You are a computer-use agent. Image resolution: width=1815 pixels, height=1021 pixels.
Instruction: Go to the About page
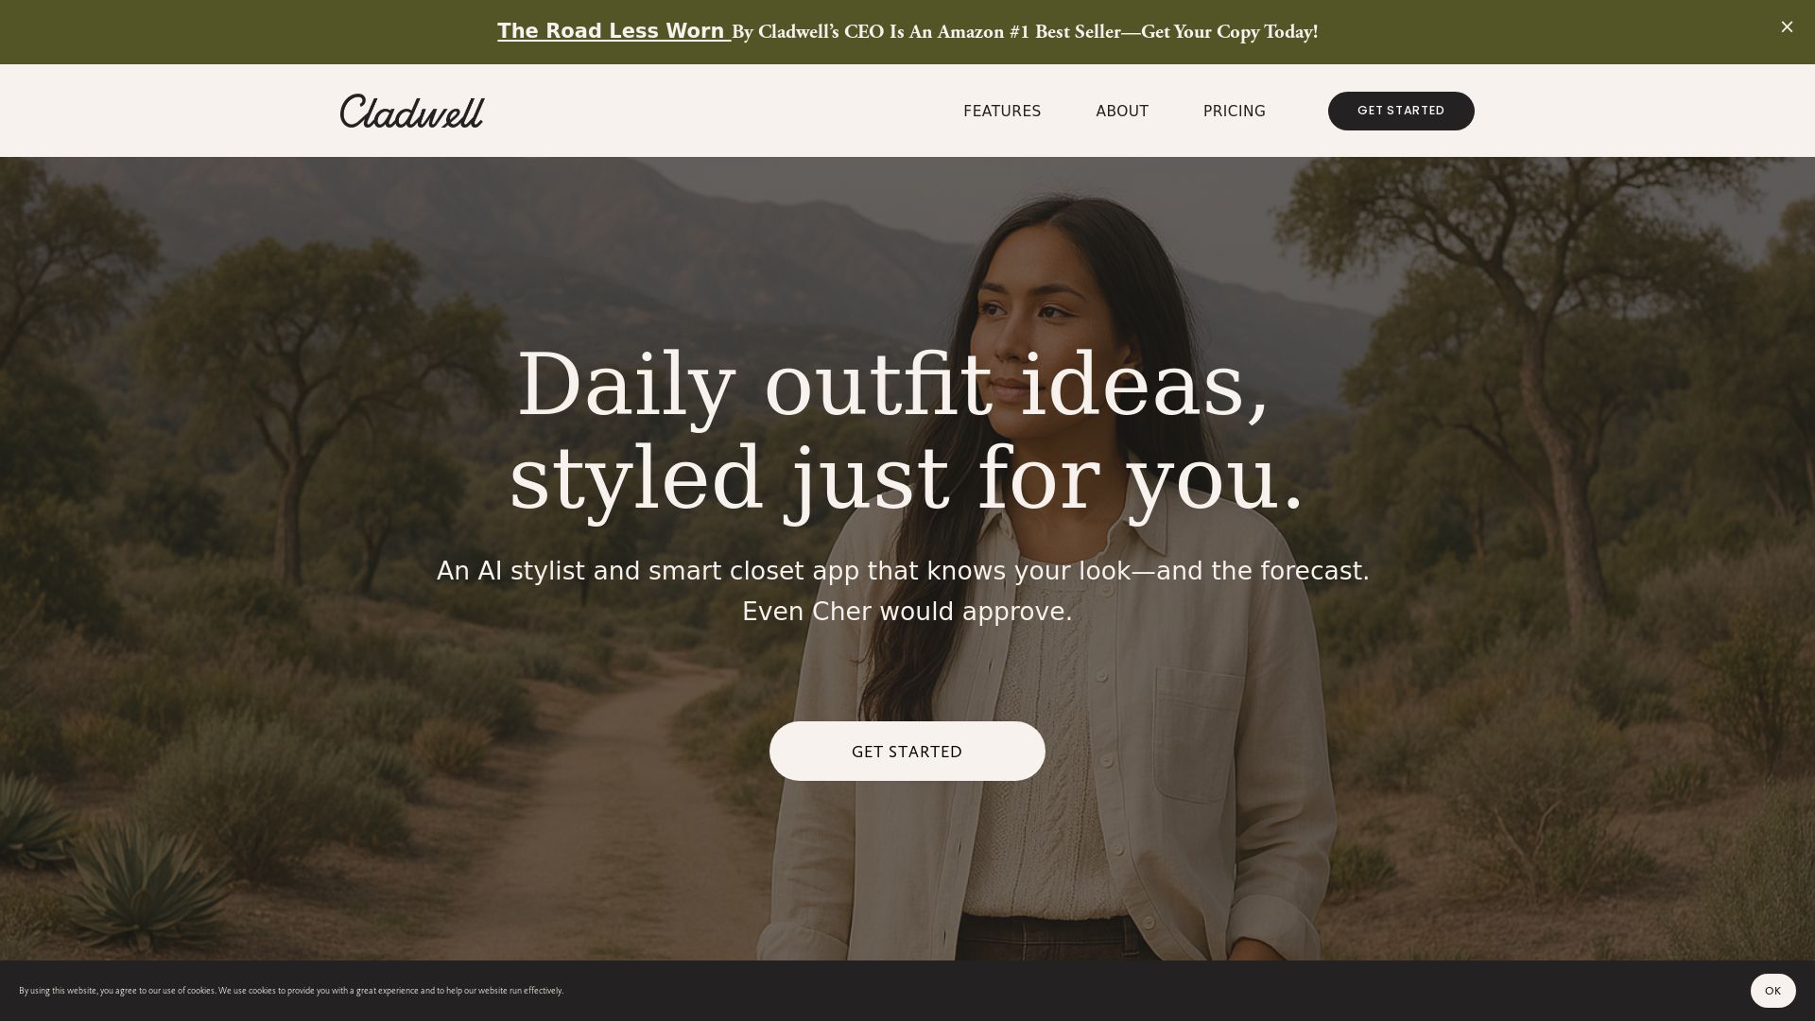(1121, 111)
